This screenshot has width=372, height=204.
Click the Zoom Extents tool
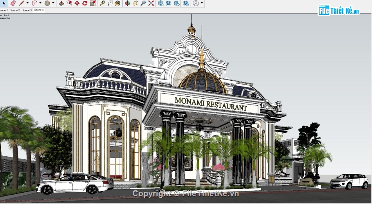pos(151,3)
